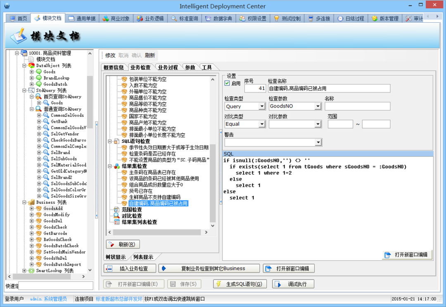Viewport: 446px width, 307px height.
Task: Click the 日结过程 clock icon
Action: tap(340, 19)
